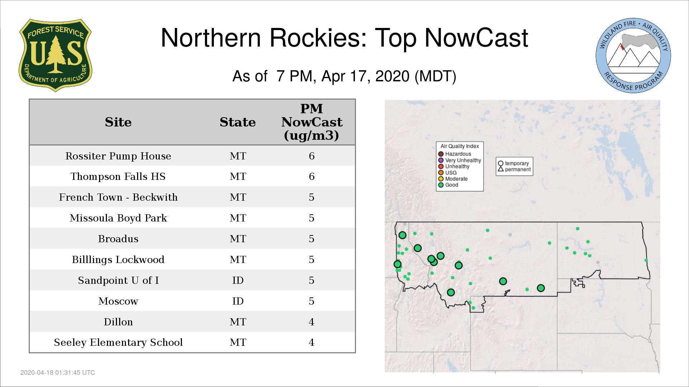
Task: Click the Northern Rockies: Top NowCast title
Action: (x=344, y=38)
